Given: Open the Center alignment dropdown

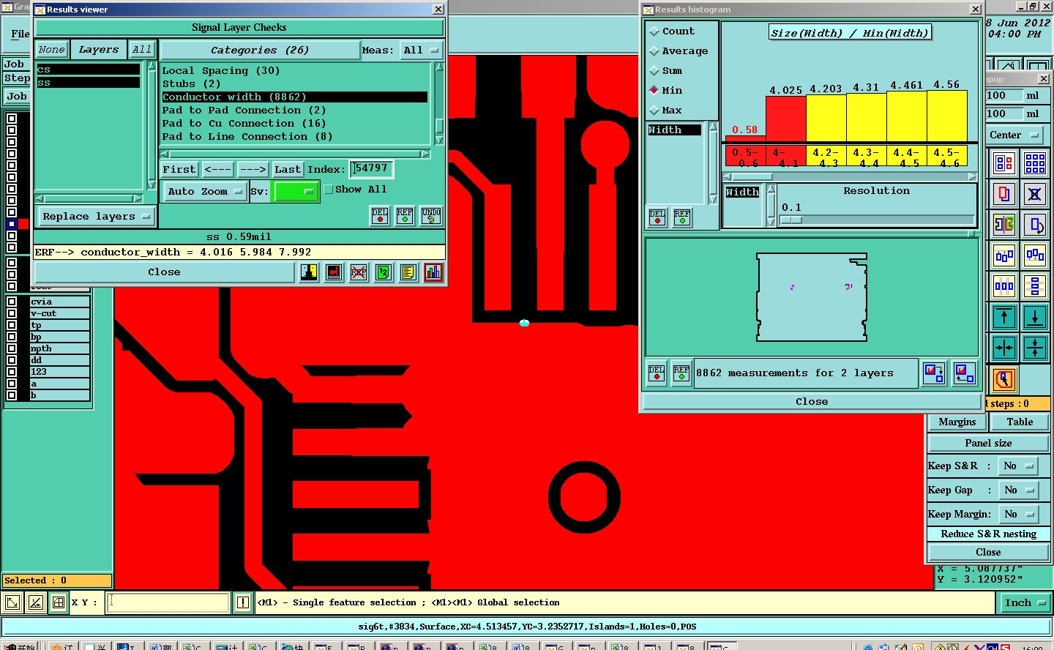Looking at the screenshot, I should point(1014,135).
